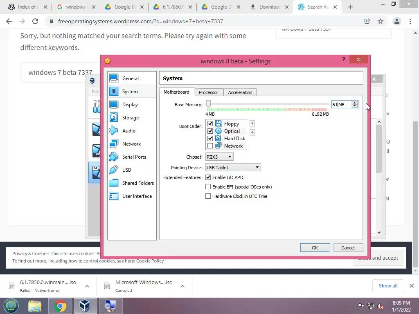419x314 pixels.
Task: Click the muted volume tray icon
Action: coord(381,306)
